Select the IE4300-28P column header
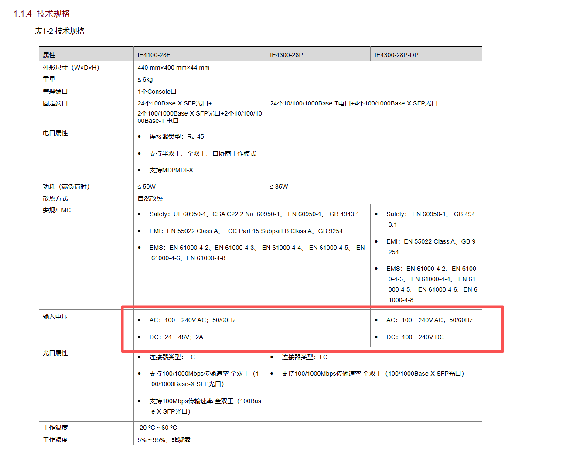This screenshot has width=573, height=459. tap(286, 55)
